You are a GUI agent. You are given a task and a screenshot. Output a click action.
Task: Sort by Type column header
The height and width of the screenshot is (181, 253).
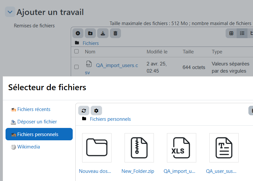[x=217, y=52]
